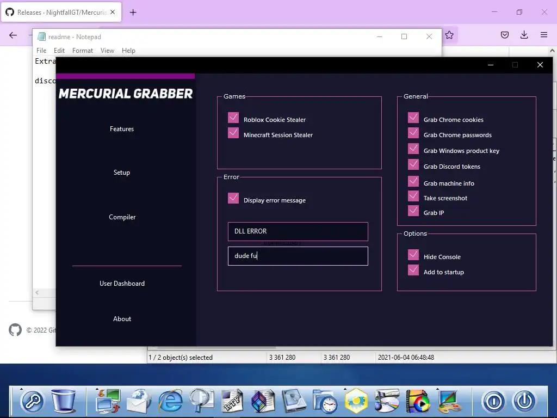Open the network computers dock icon
This screenshot has height=418, width=557.
click(x=108, y=401)
